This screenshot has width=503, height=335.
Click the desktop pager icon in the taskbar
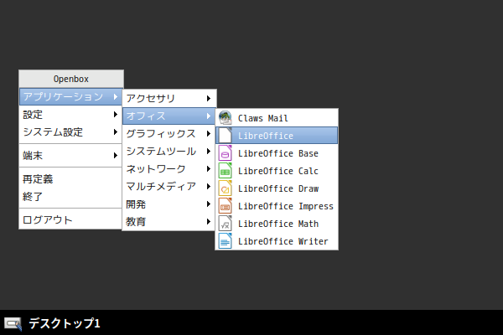click(13, 324)
